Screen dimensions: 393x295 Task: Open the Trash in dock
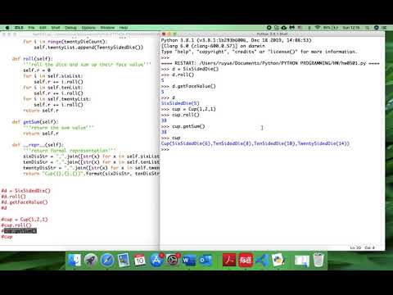tap(318, 260)
